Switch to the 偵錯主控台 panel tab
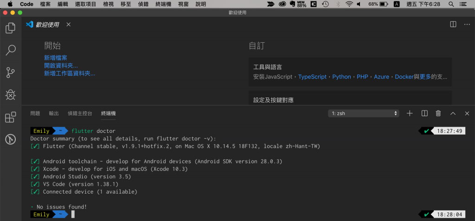 80,113
